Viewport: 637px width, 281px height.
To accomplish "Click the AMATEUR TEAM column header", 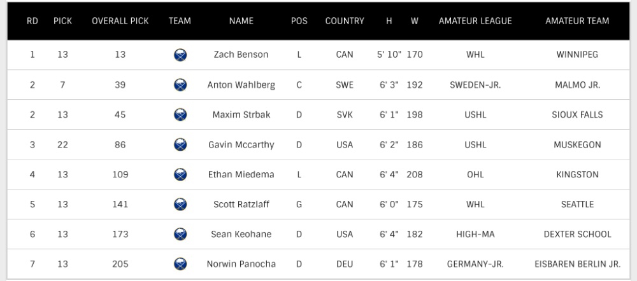I will click(x=577, y=21).
